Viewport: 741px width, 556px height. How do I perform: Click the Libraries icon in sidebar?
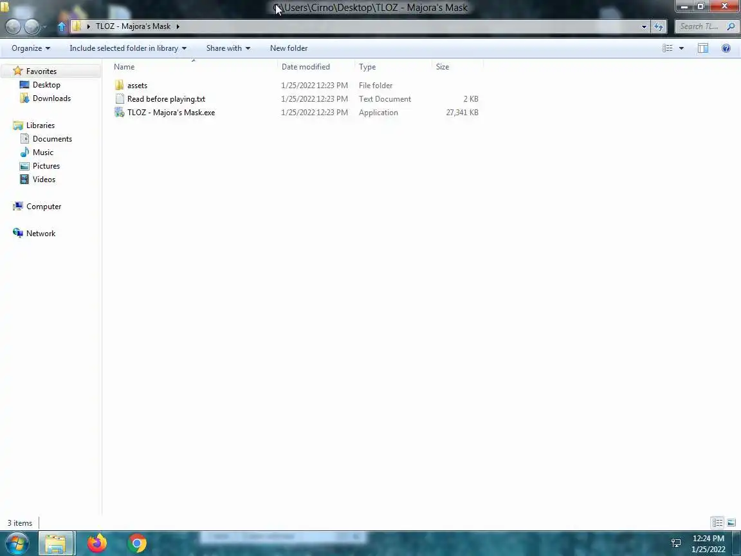coord(18,125)
